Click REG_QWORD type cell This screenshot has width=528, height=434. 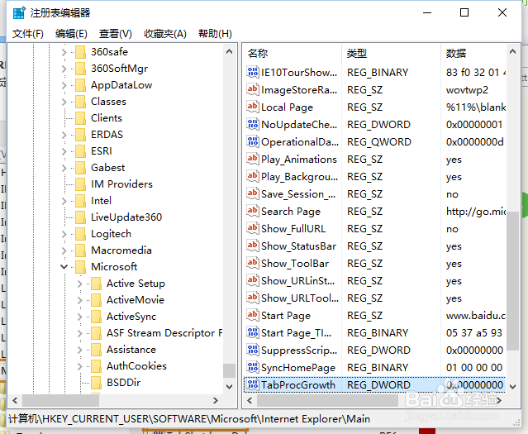(379, 141)
